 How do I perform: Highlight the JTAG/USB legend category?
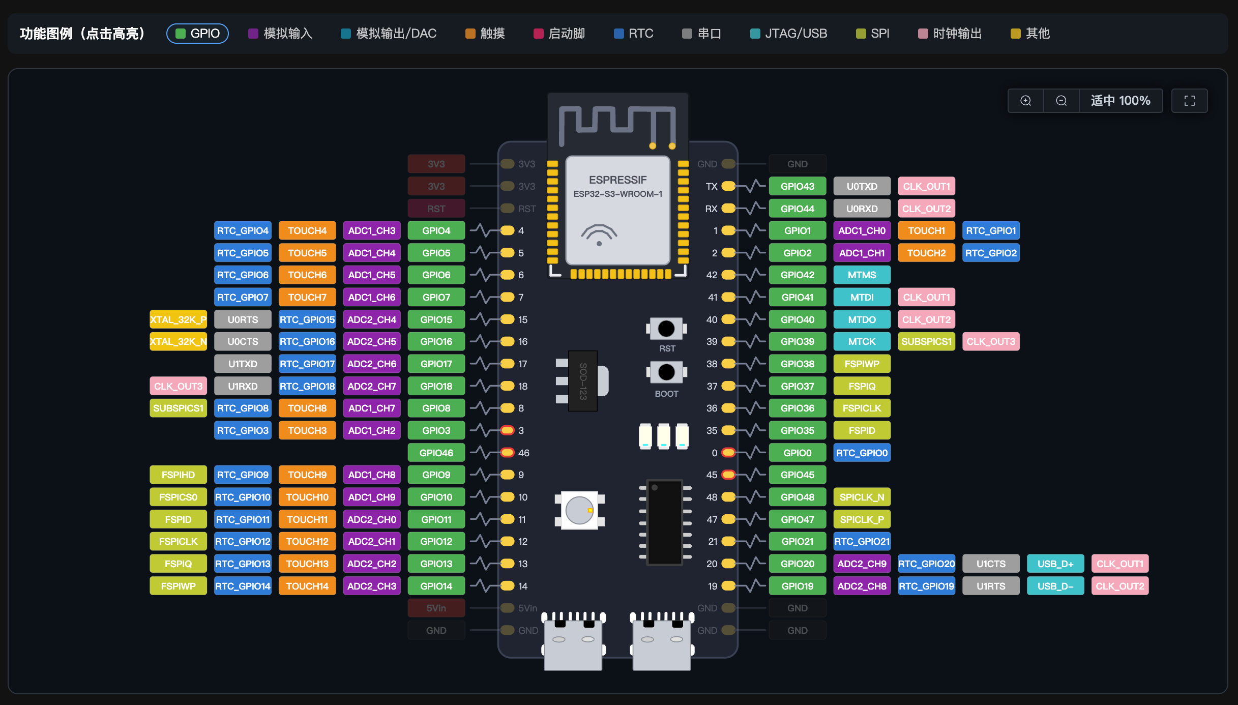(x=789, y=34)
